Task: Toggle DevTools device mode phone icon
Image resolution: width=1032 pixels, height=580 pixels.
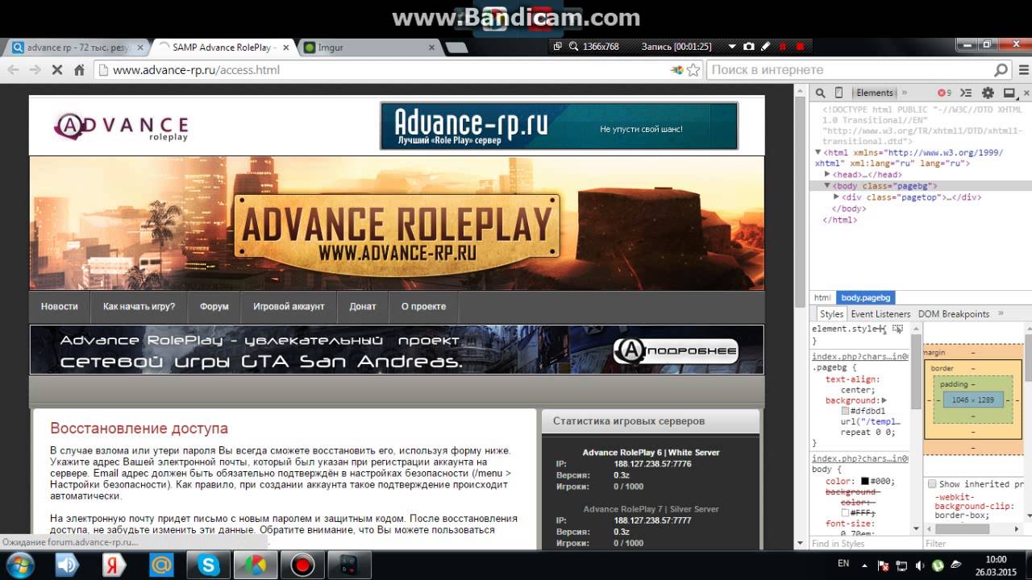Action: tap(838, 93)
